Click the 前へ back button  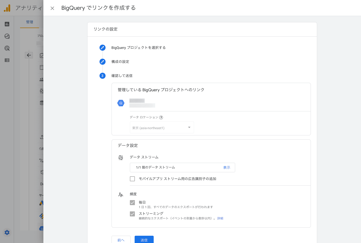pos(121,240)
